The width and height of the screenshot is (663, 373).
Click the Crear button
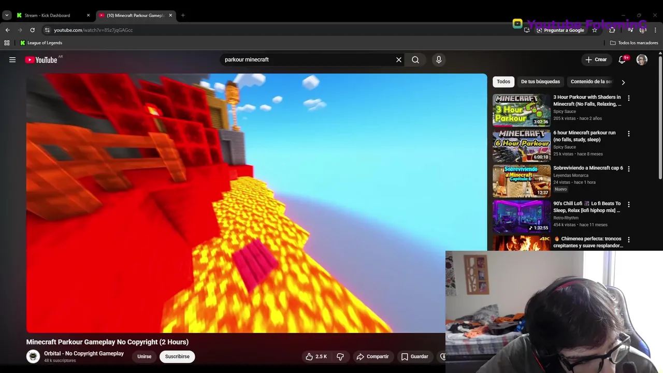[596, 60]
